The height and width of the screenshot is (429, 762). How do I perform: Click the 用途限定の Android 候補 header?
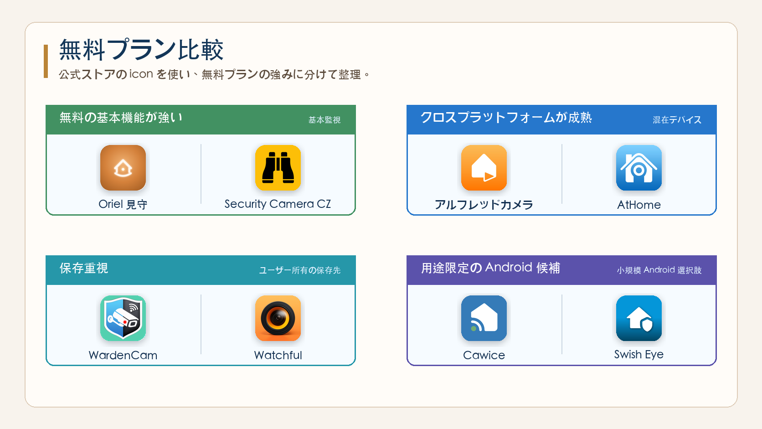pos(491,268)
